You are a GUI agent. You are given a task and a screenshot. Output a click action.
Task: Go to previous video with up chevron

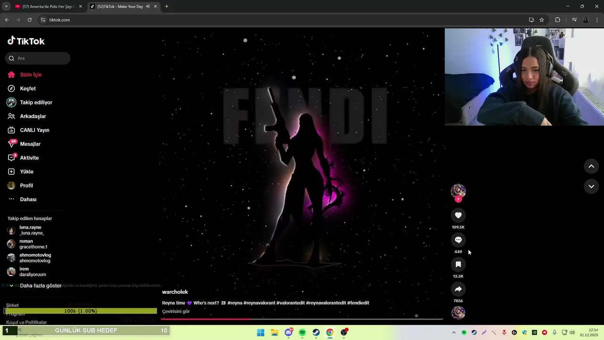coord(591,166)
